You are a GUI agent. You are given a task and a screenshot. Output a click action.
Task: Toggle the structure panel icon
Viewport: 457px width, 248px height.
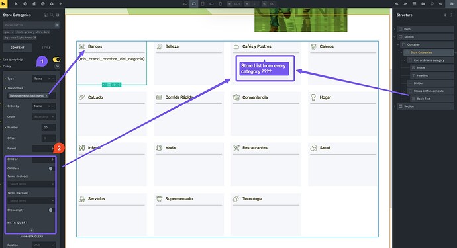(x=414, y=4)
